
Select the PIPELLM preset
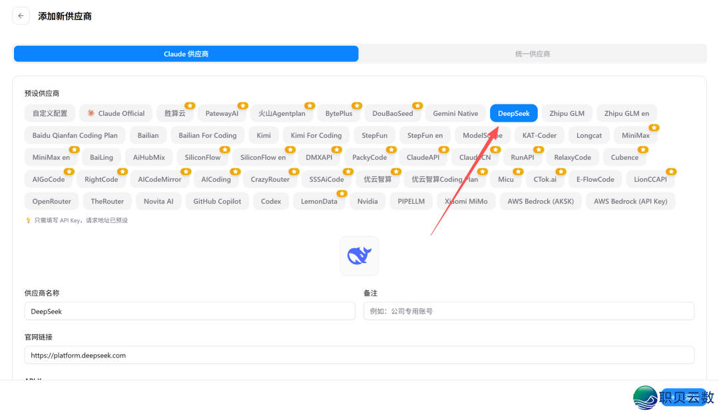[411, 201]
